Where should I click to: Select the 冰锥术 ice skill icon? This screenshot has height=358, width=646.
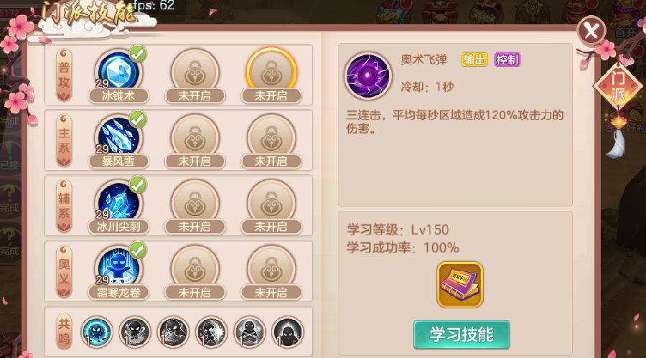tap(118, 72)
